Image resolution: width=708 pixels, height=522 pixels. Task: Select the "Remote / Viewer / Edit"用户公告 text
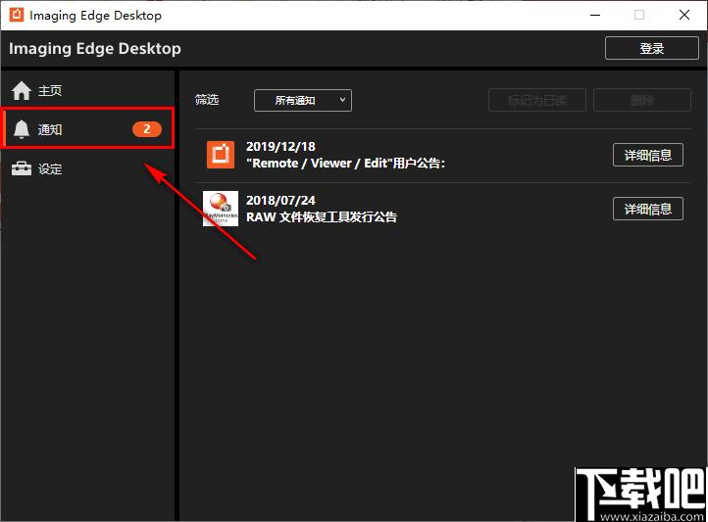coord(345,164)
